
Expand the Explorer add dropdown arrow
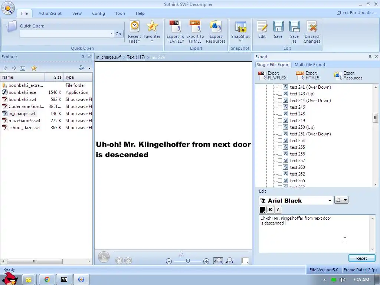pyautogui.click(x=89, y=68)
